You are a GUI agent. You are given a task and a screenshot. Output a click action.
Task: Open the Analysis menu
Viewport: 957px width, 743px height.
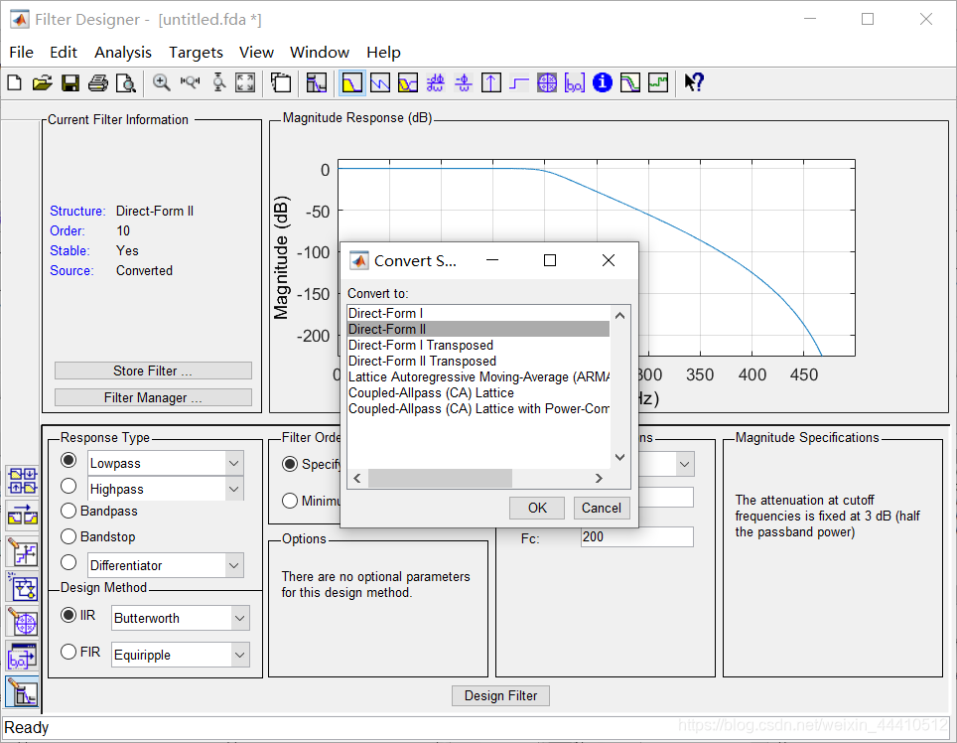[x=122, y=52]
